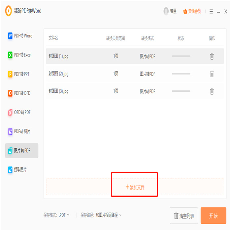Viewport: 231px width, 231px height.
Task: Remove 封面图 (3).jpg using trash icon
Action: click(212, 91)
